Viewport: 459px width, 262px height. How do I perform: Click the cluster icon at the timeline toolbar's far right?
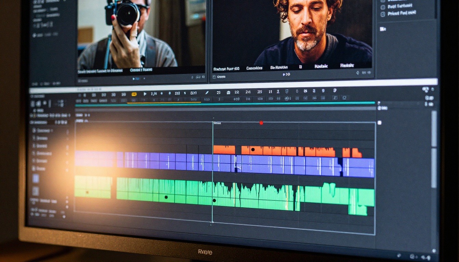426,90
